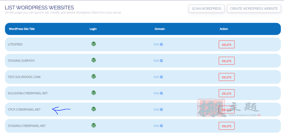Select the STAGING SUBPATH site title

(x=21, y=61)
